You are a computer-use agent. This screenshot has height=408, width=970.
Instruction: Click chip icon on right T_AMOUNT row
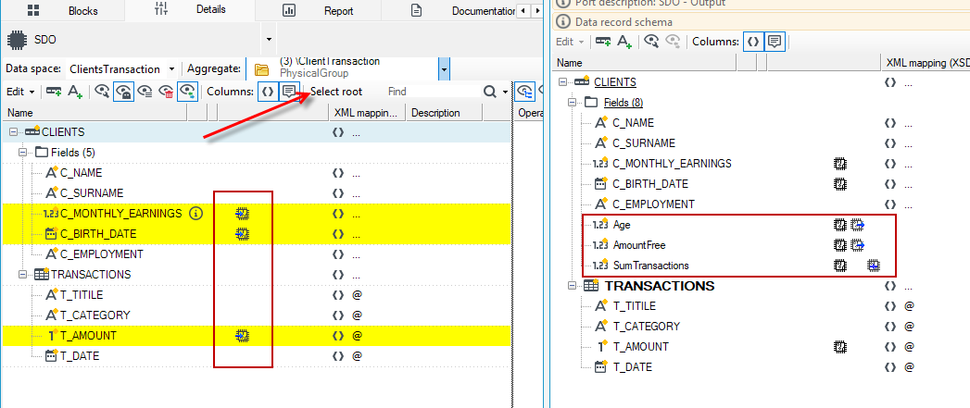pos(839,347)
